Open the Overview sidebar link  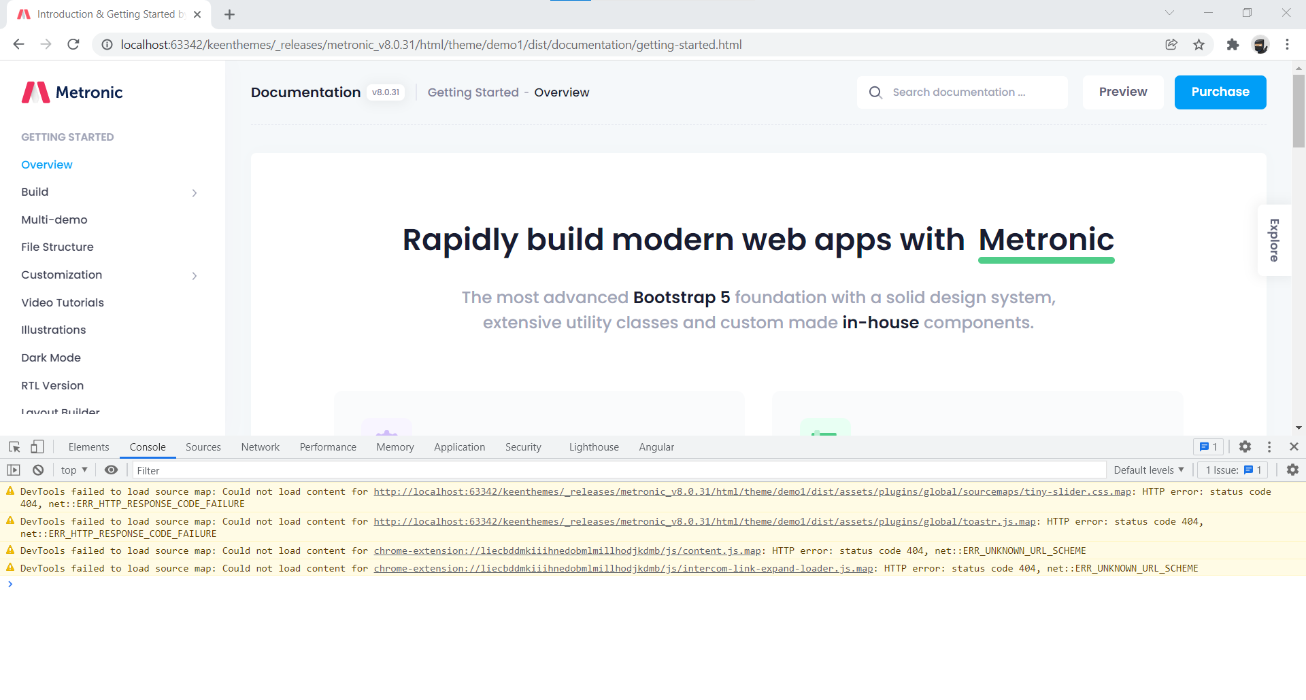(47, 164)
